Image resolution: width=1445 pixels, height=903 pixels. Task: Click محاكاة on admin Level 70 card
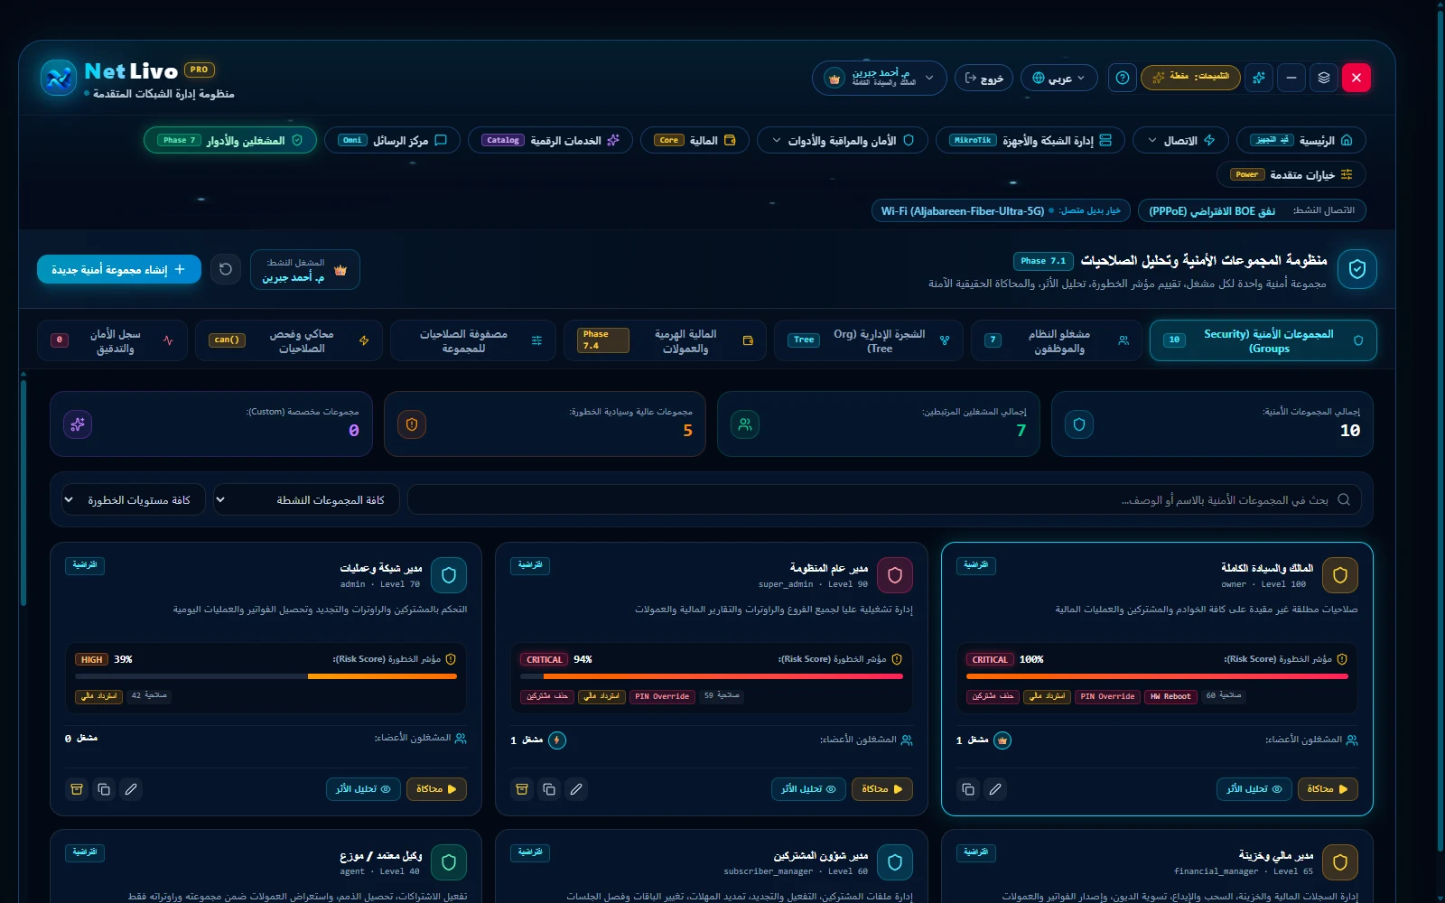(x=436, y=789)
